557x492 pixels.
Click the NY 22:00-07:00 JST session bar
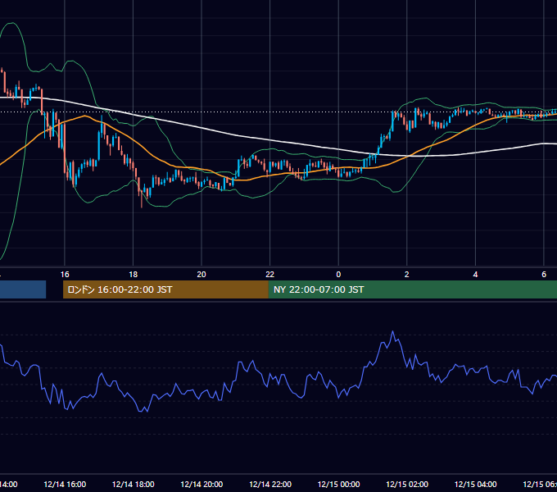pos(412,289)
